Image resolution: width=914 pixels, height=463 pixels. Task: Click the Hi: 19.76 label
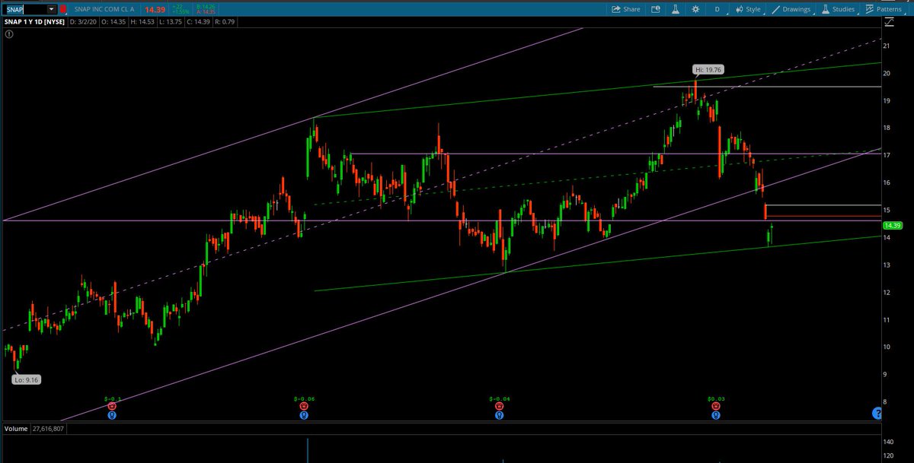[708, 69]
